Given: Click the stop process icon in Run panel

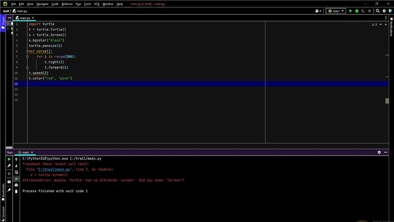Looking at the screenshot, I should click(x=9, y=174).
